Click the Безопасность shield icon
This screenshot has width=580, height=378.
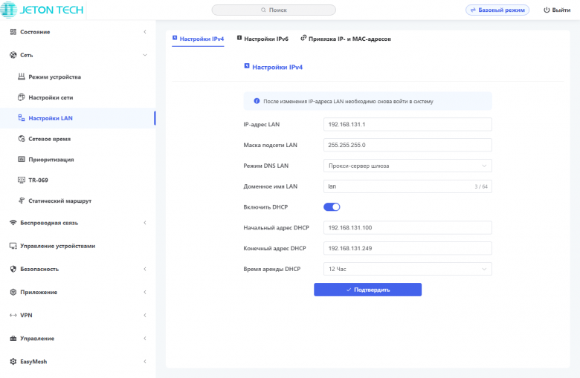13,269
